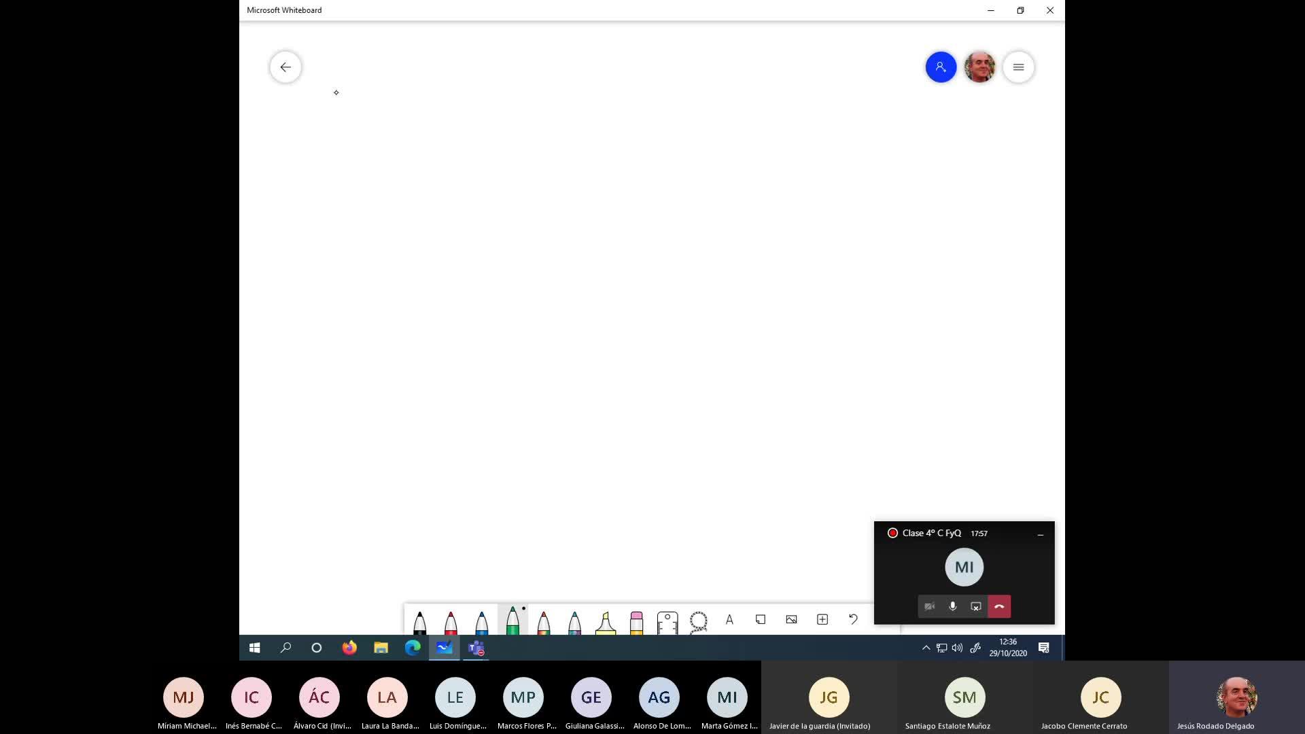Screen dimensions: 1305x734
Task: Hang up the Teams call
Action: point(999,606)
